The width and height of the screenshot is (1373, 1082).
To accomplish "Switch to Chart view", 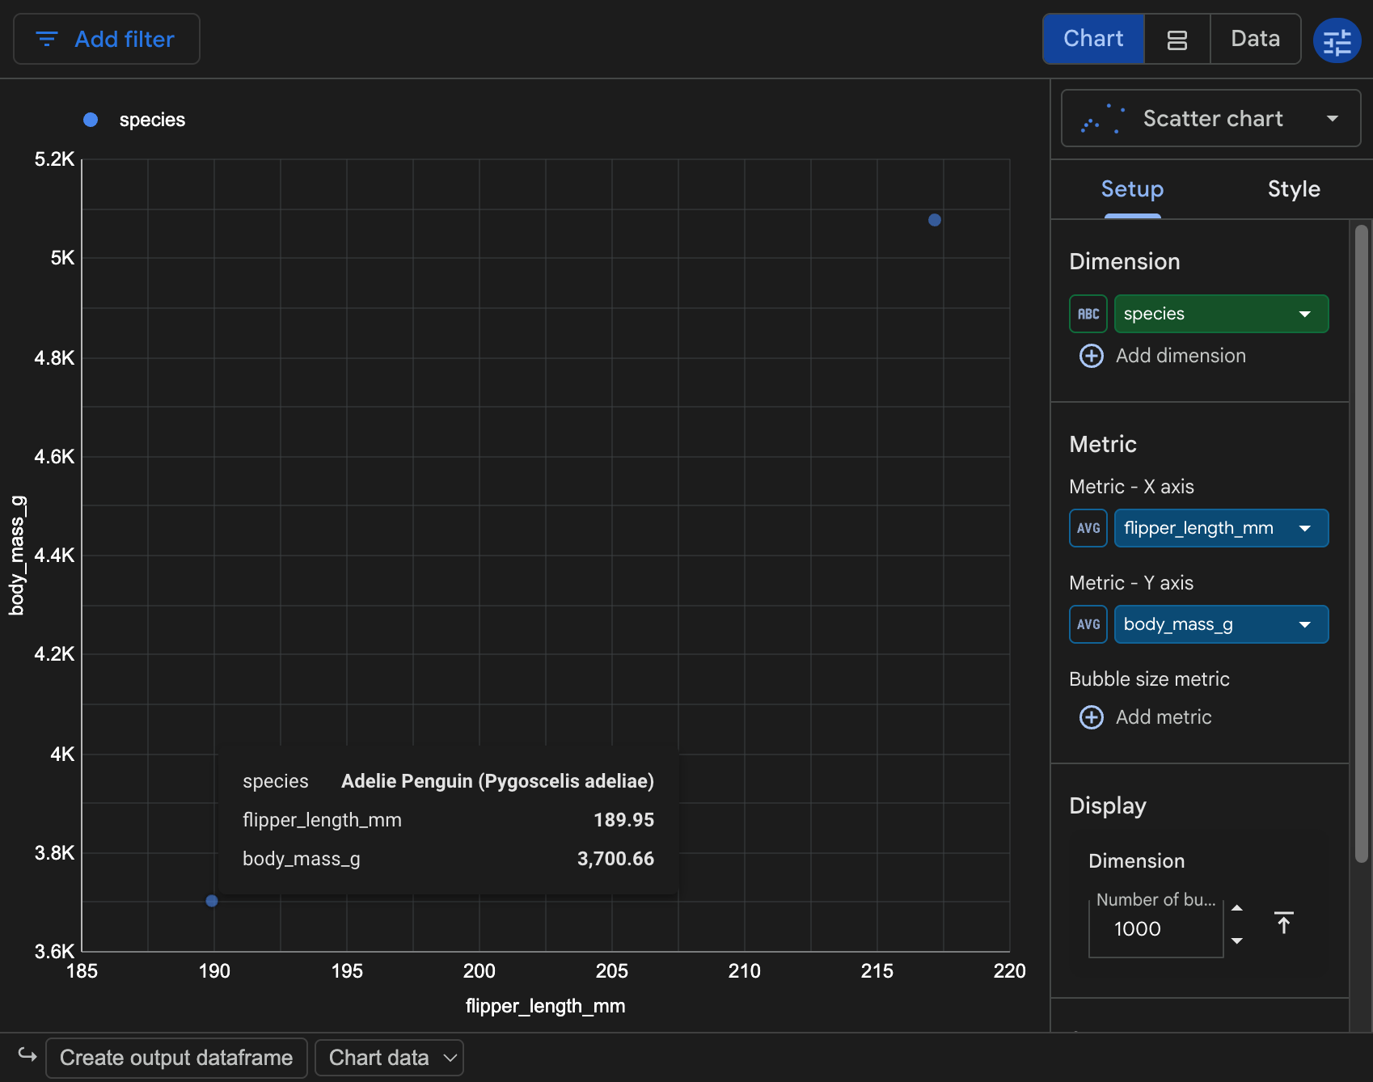I will (1093, 39).
